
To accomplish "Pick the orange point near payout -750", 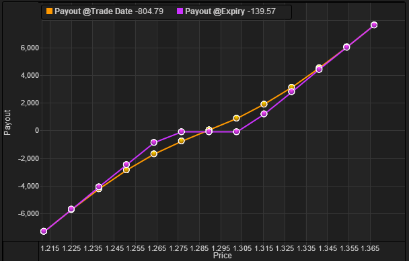I will click(x=182, y=141).
